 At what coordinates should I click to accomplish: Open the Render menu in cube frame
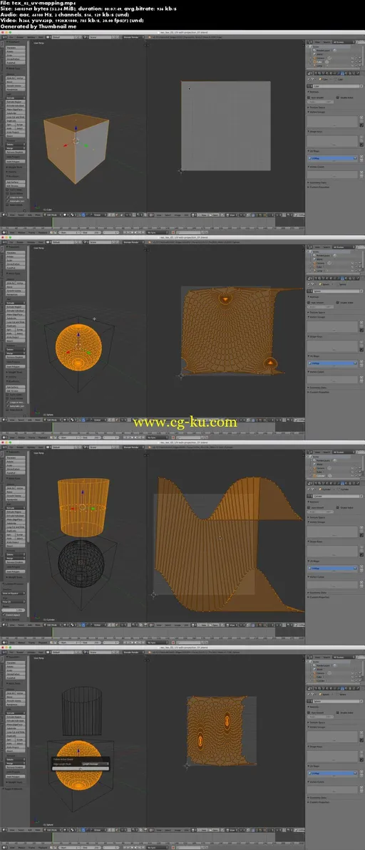point(20,37)
